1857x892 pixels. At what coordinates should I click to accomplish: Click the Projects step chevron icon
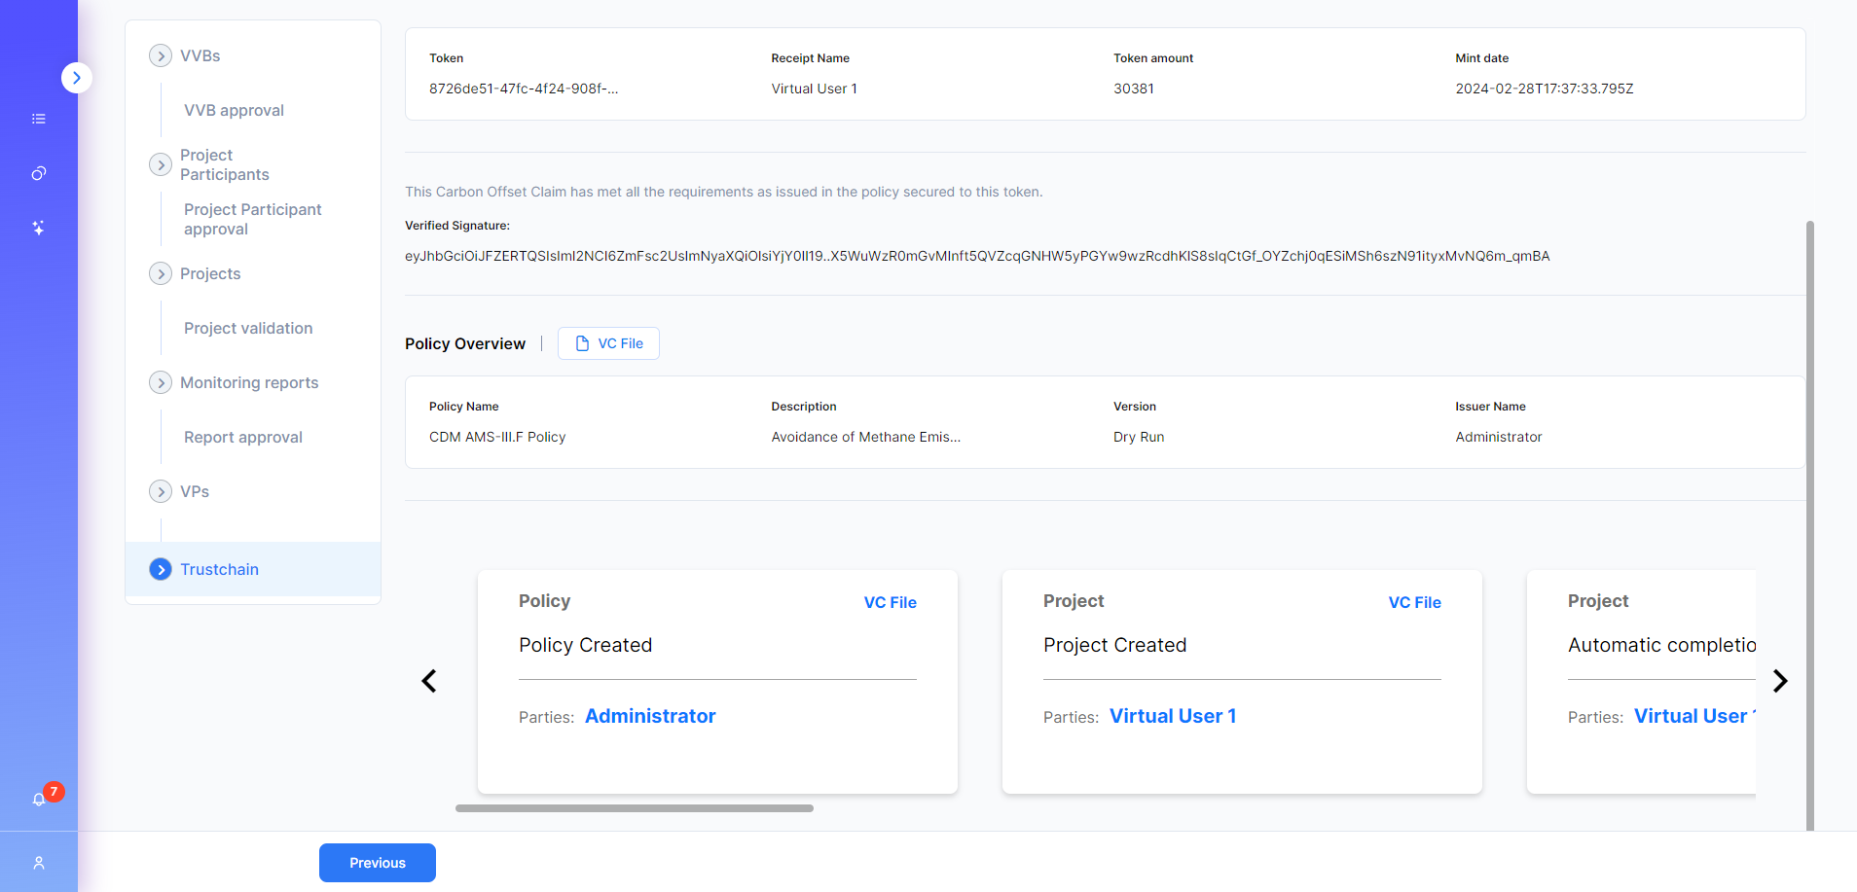point(161,273)
